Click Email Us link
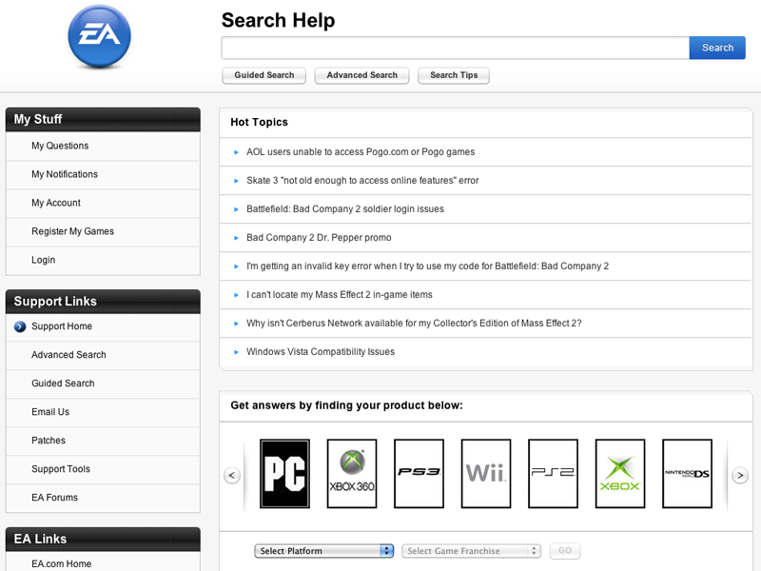Viewport: 761px width, 571px height. tap(50, 412)
